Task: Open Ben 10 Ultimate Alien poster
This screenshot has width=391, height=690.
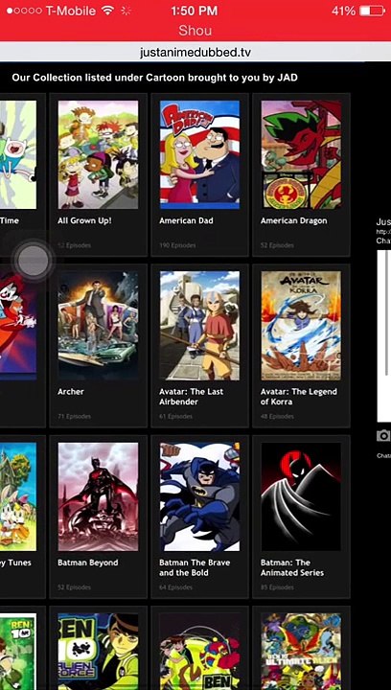Action: pyautogui.click(x=301, y=652)
